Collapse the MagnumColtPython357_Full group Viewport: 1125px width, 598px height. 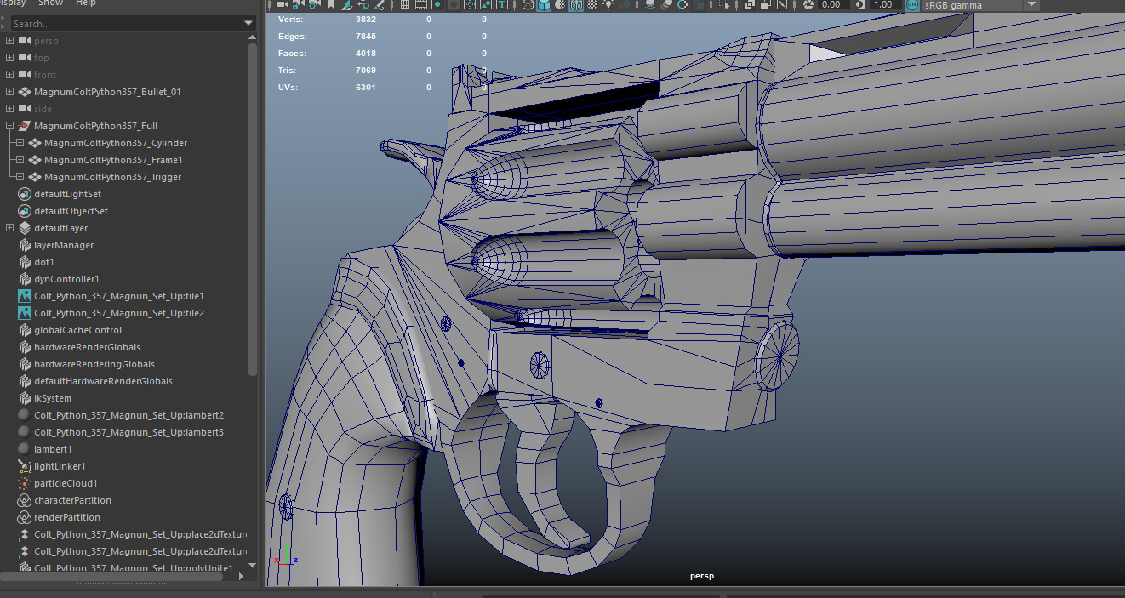pyautogui.click(x=8, y=125)
